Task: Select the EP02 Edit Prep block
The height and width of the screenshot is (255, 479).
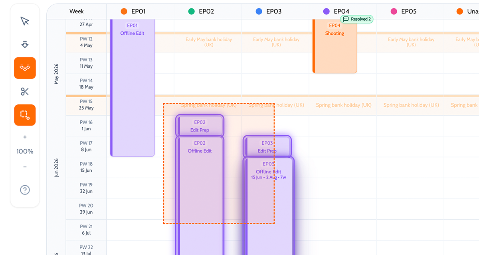Action: tap(200, 126)
